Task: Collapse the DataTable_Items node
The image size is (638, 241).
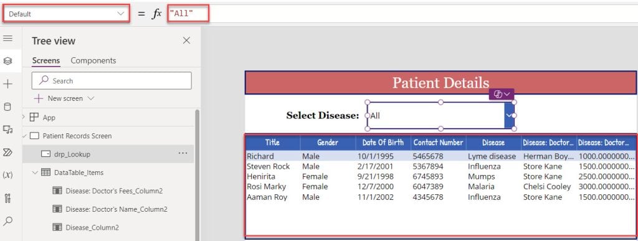Action: tap(35, 172)
